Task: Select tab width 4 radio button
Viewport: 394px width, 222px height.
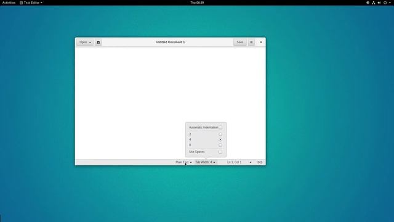Action: pos(220,139)
